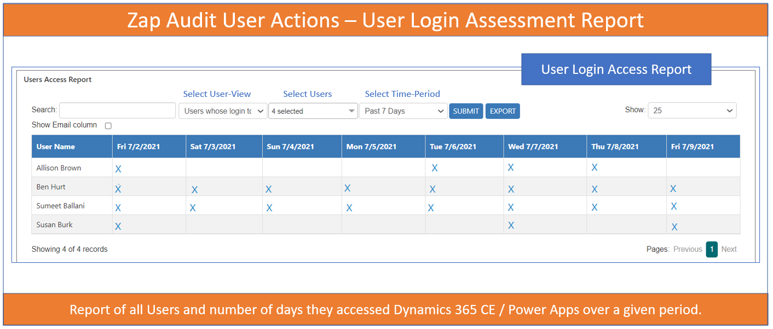773x329 pixels.
Task: Open the user-view dropdown 'Users whose login'
Action: (x=223, y=111)
